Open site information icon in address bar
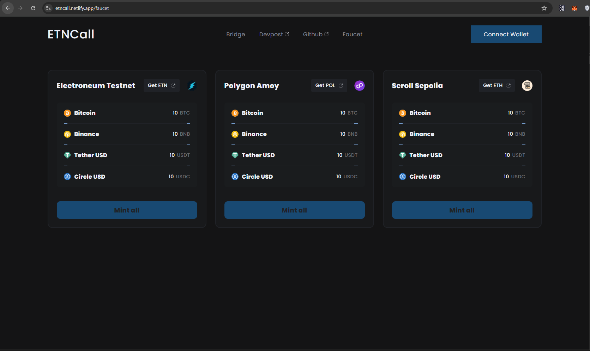 tap(49, 8)
